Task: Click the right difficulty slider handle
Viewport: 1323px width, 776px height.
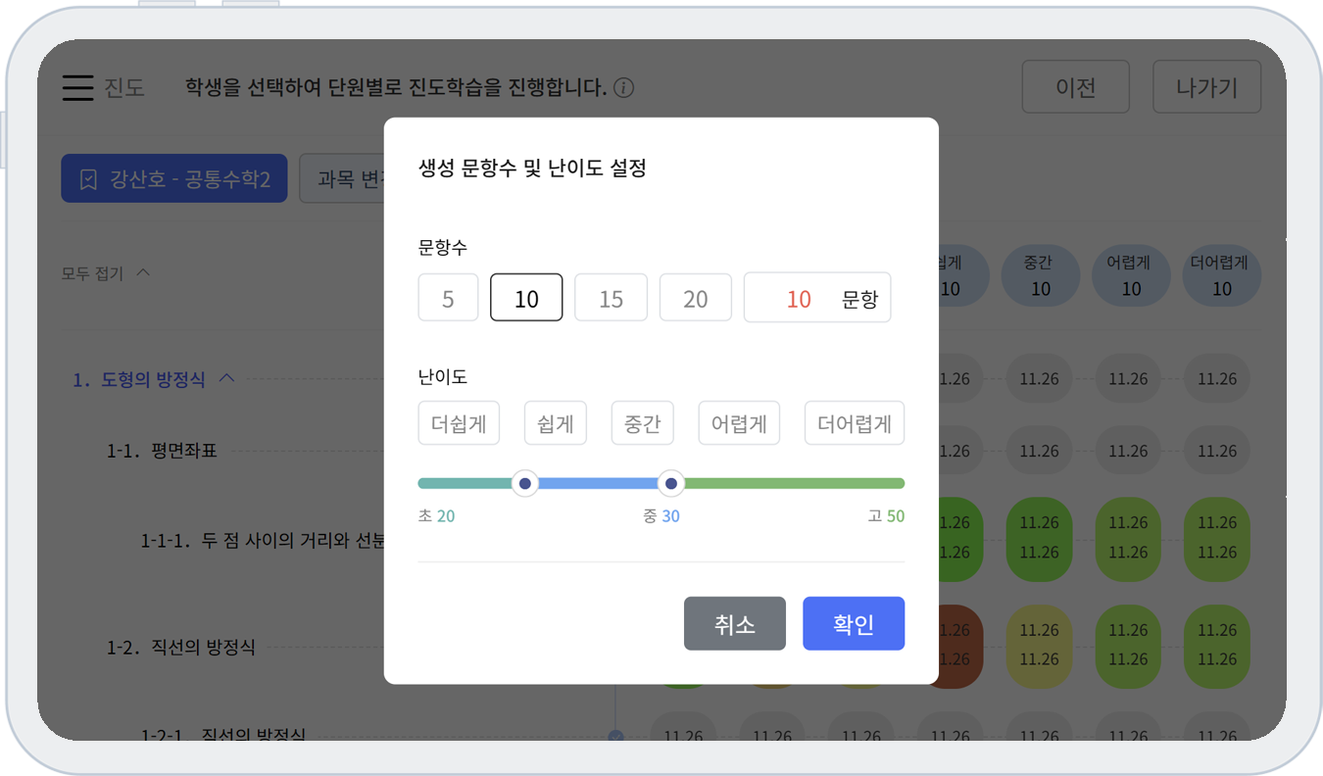Action: pyautogui.click(x=670, y=483)
